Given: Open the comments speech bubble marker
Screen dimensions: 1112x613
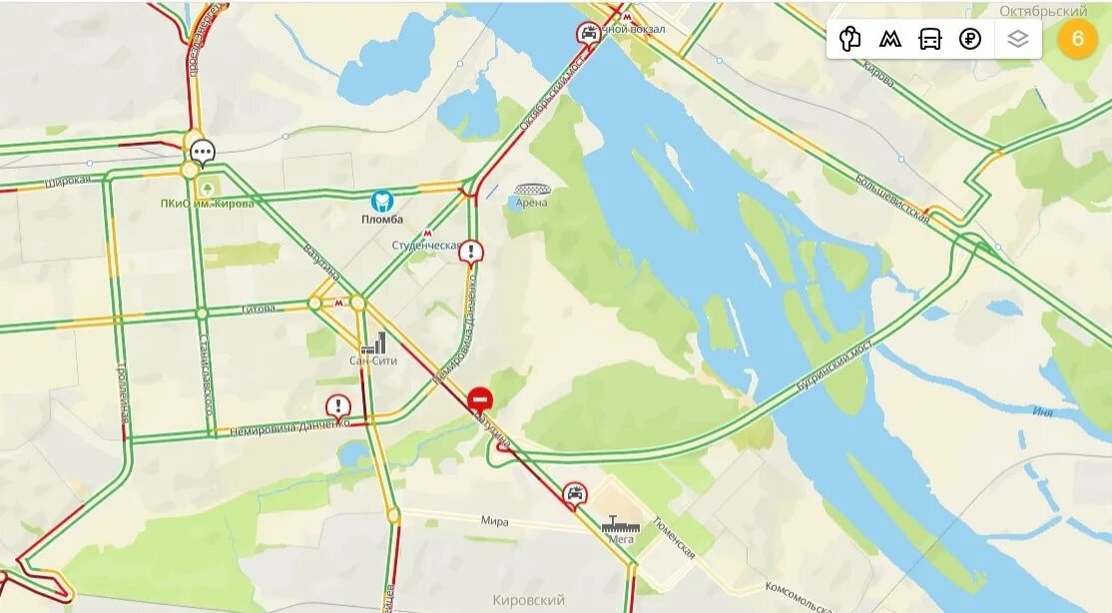Looking at the screenshot, I should [x=203, y=152].
